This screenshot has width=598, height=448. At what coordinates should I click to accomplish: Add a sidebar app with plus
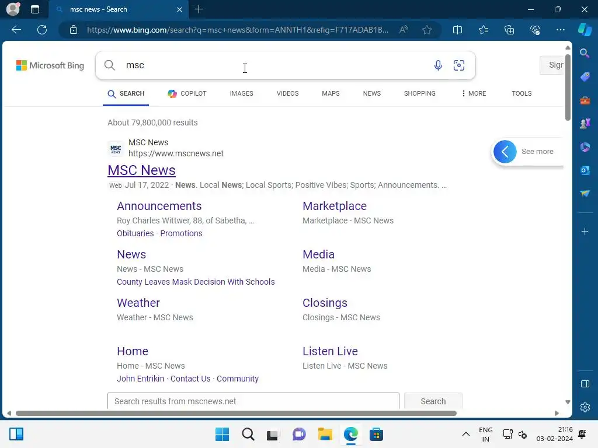point(585,231)
